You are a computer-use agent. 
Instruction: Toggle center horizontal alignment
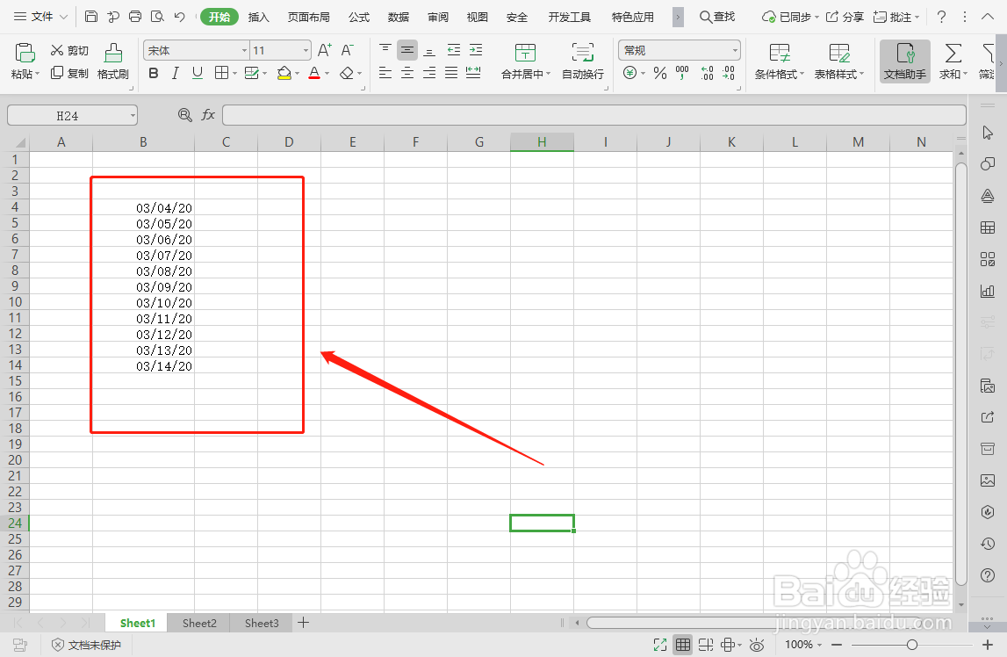[x=407, y=73]
